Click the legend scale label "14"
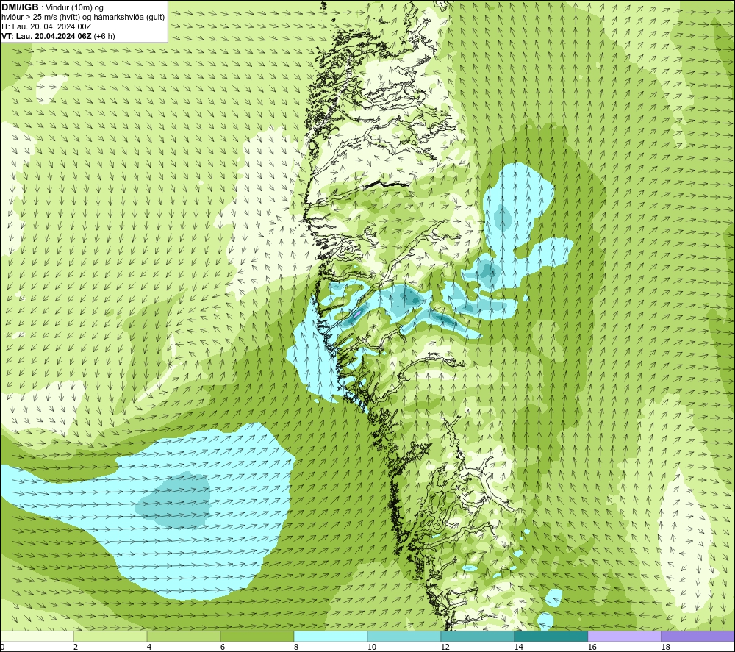This screenshot has height=652, width=735. point(518,648)
